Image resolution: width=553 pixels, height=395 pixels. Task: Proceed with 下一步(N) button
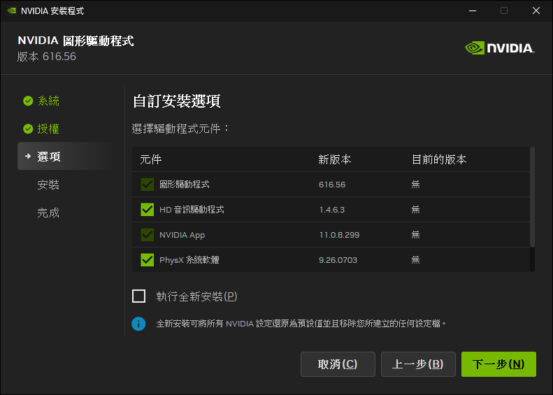(x=498, y=364)
